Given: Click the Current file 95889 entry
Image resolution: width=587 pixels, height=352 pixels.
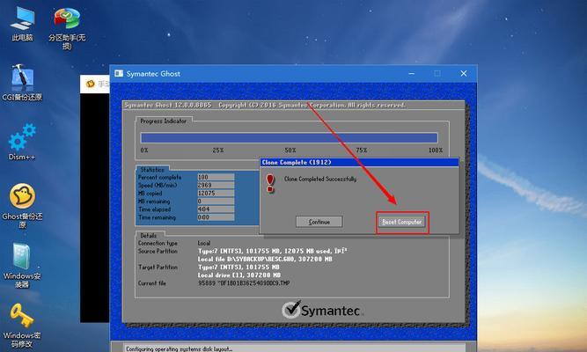Looking at the screenshot, I should coord(244,283).
